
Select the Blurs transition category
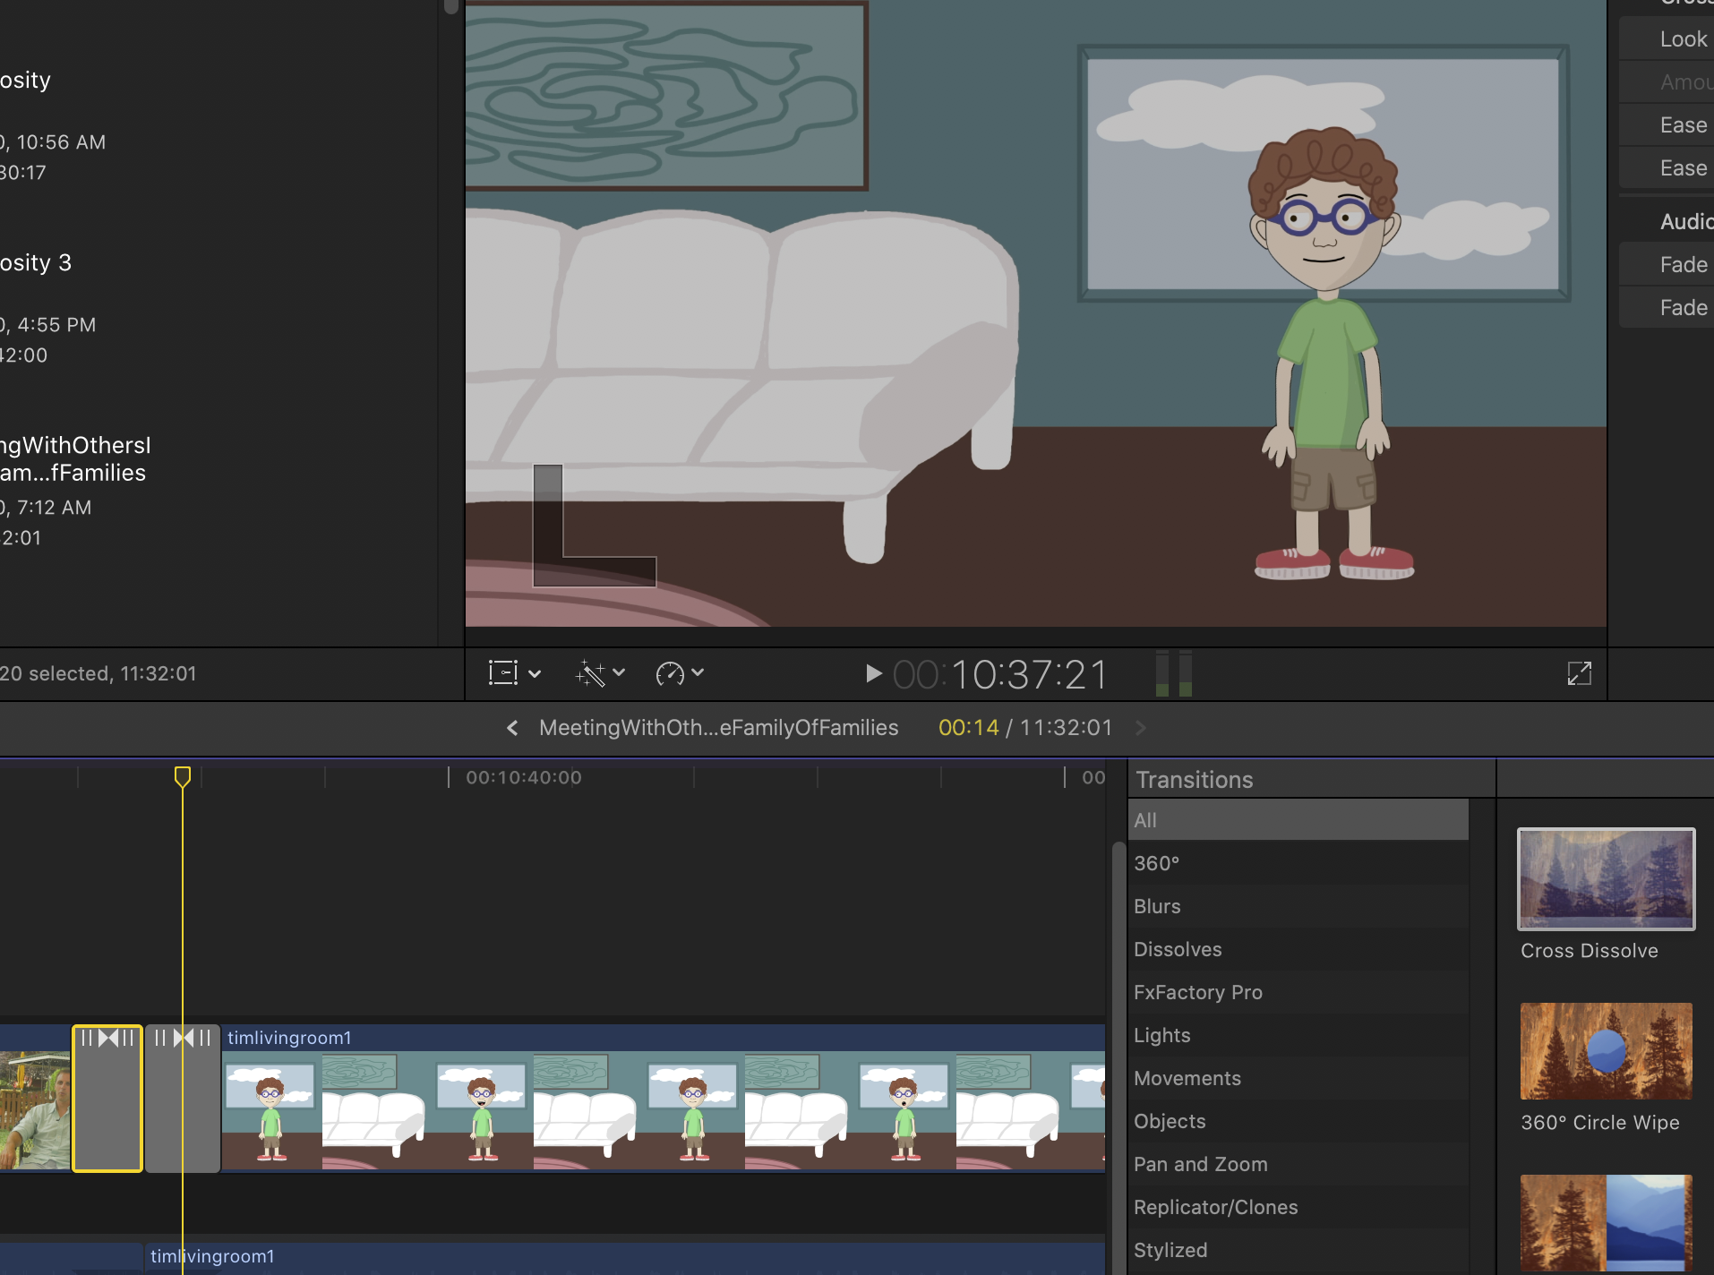point(1157,906)
